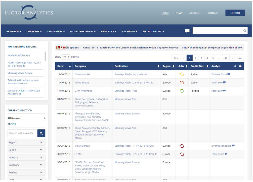Go to News in top navigation

click(x=179, y=13)
